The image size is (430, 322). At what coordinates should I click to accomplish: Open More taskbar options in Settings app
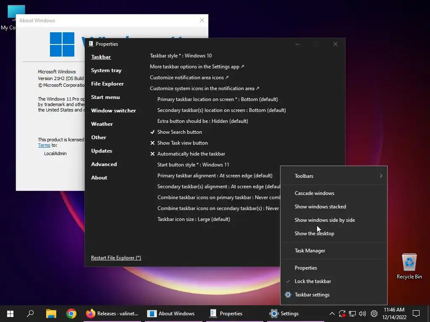[197, 67]
